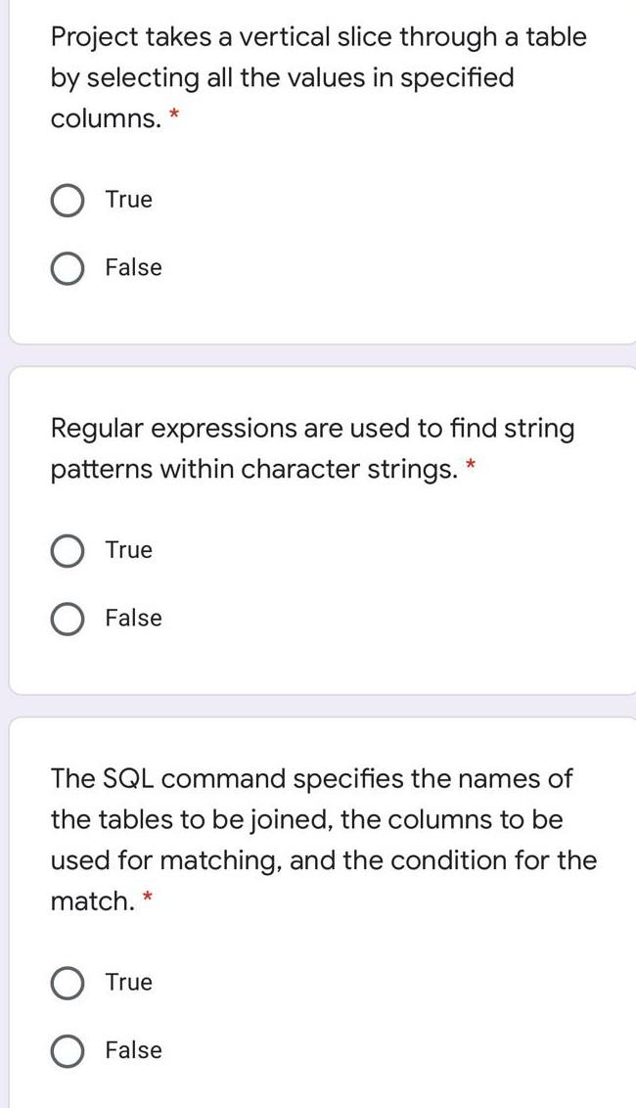Select True for the SQL join command question
Viewport: 636px width, 1108px height.
tap(68, 982)
